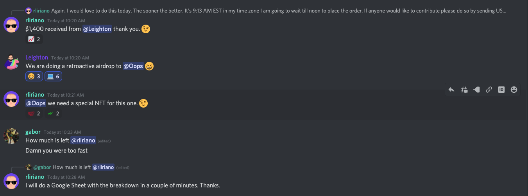Create a thread with the hashtag icon

pyautogui.click(x=464, y=90)
